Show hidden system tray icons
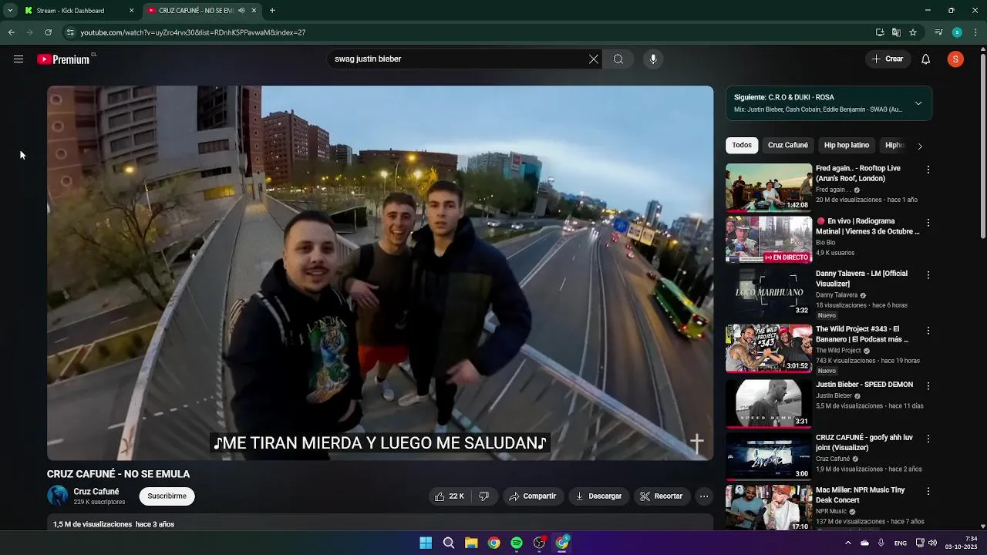The image size is (987, 555). [847, 543]
